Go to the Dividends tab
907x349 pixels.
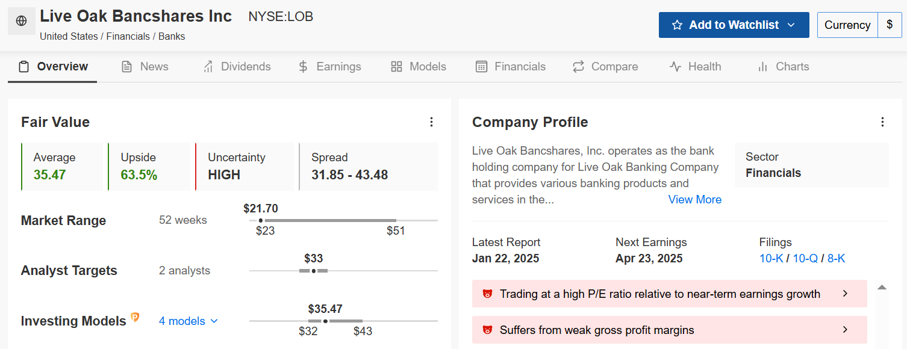coord(237,67)
